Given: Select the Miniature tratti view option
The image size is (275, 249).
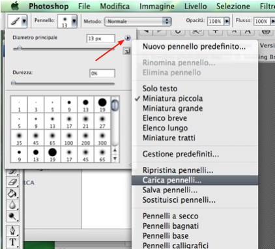Looking at the screenshot, I should [x=195, y=138].
